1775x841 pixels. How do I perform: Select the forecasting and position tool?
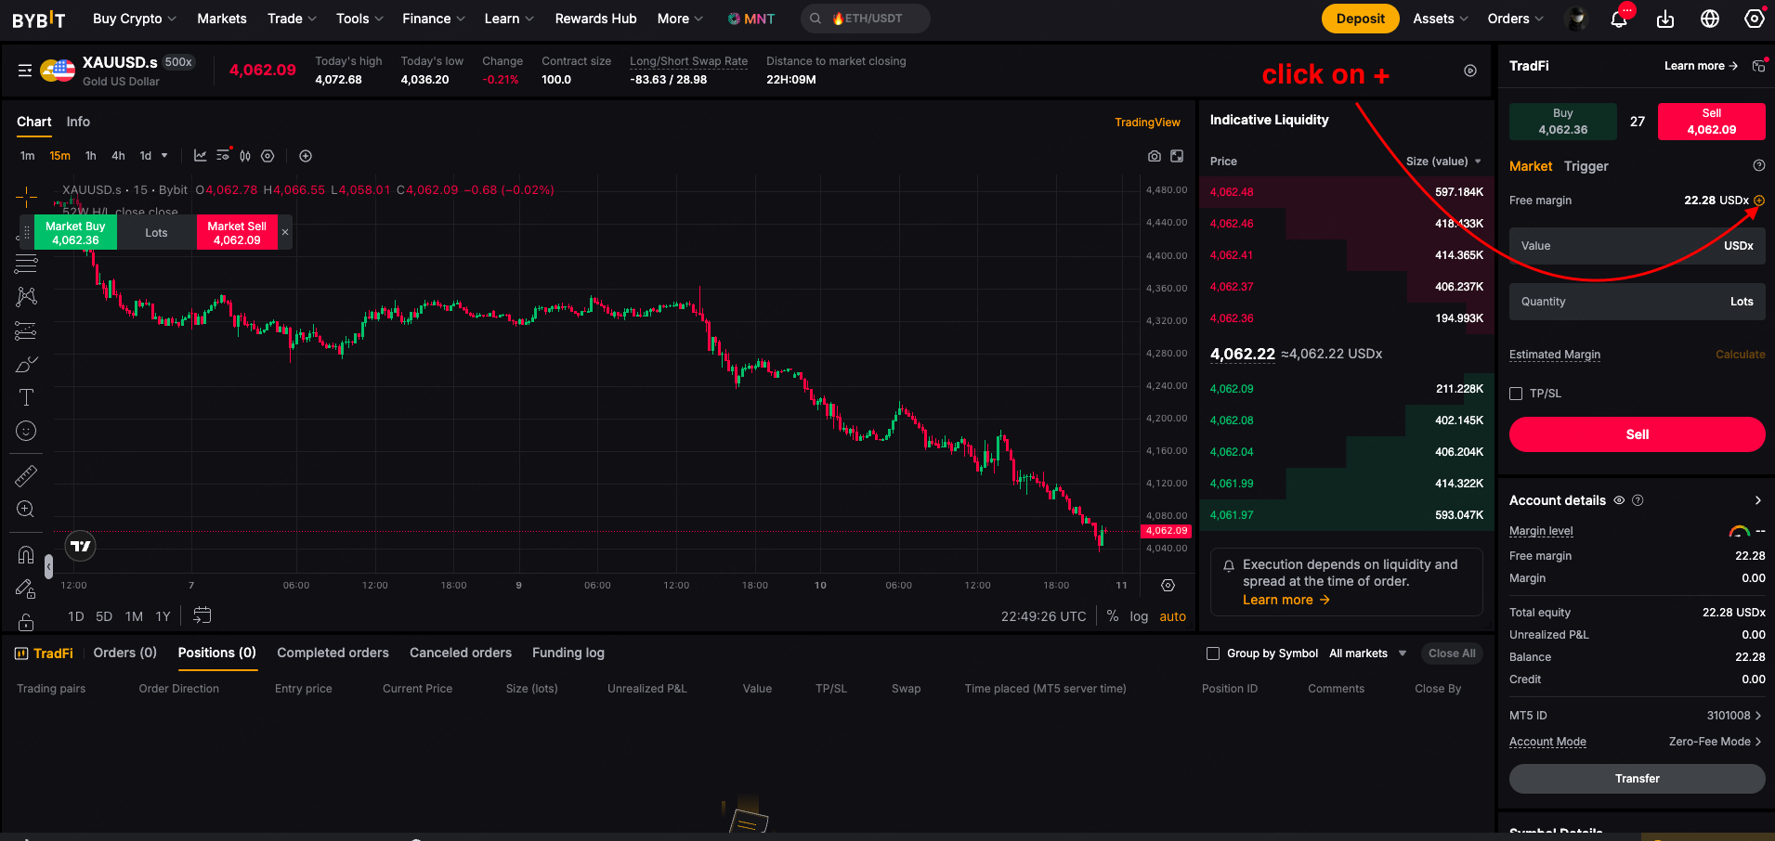coord(26,330)
